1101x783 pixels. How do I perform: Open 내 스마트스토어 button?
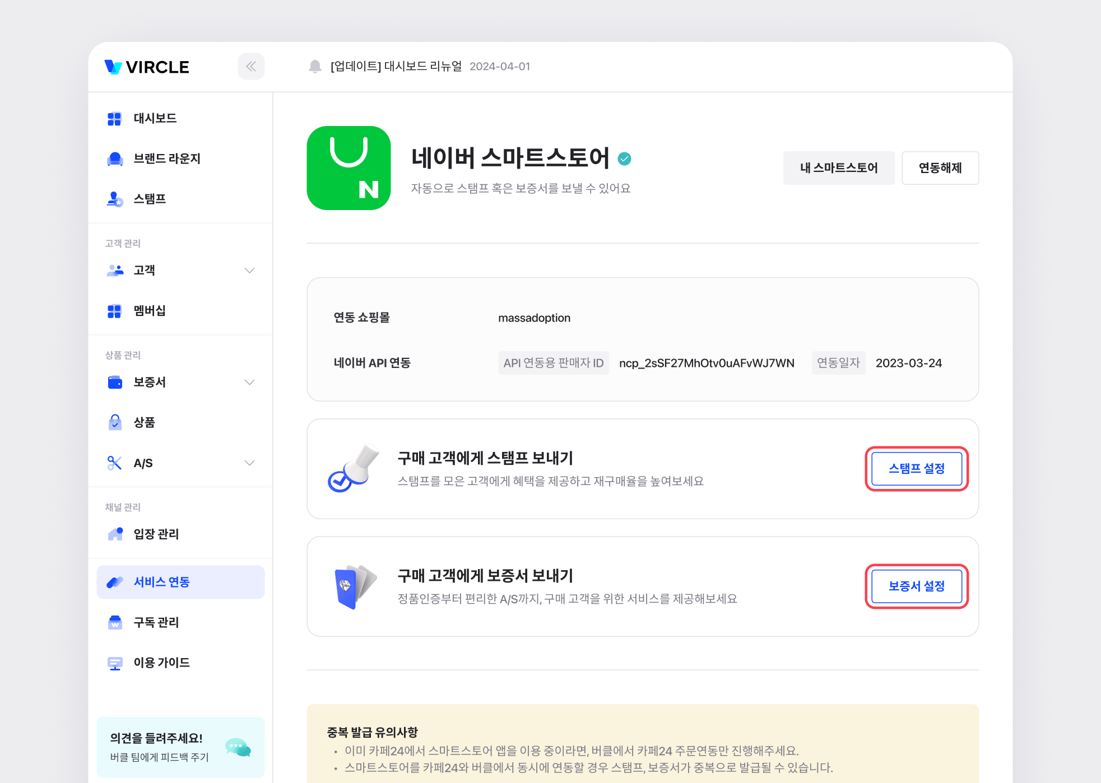coord(838,168)
